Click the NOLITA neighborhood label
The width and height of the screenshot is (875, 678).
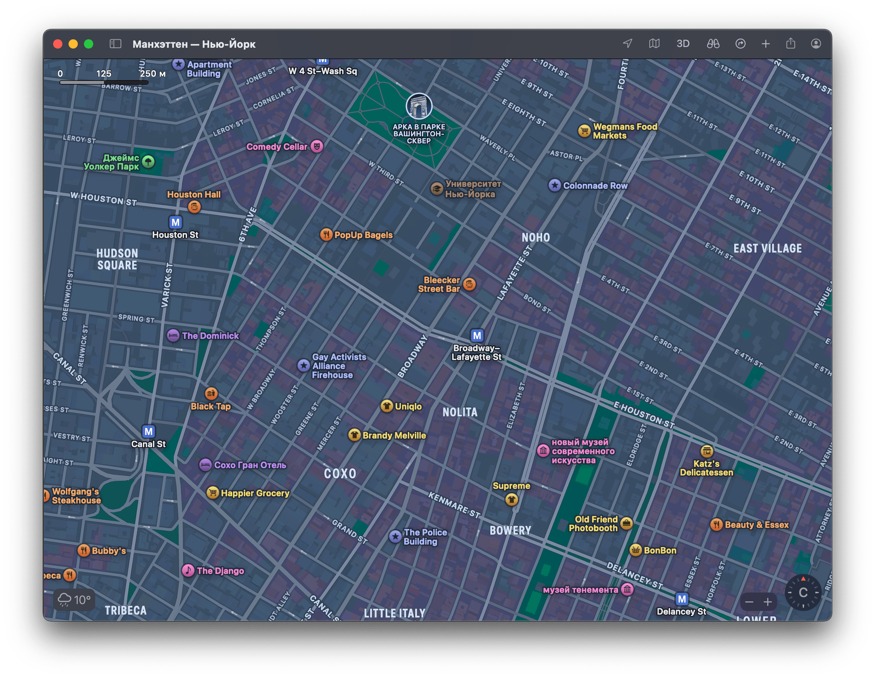(460, 412)
